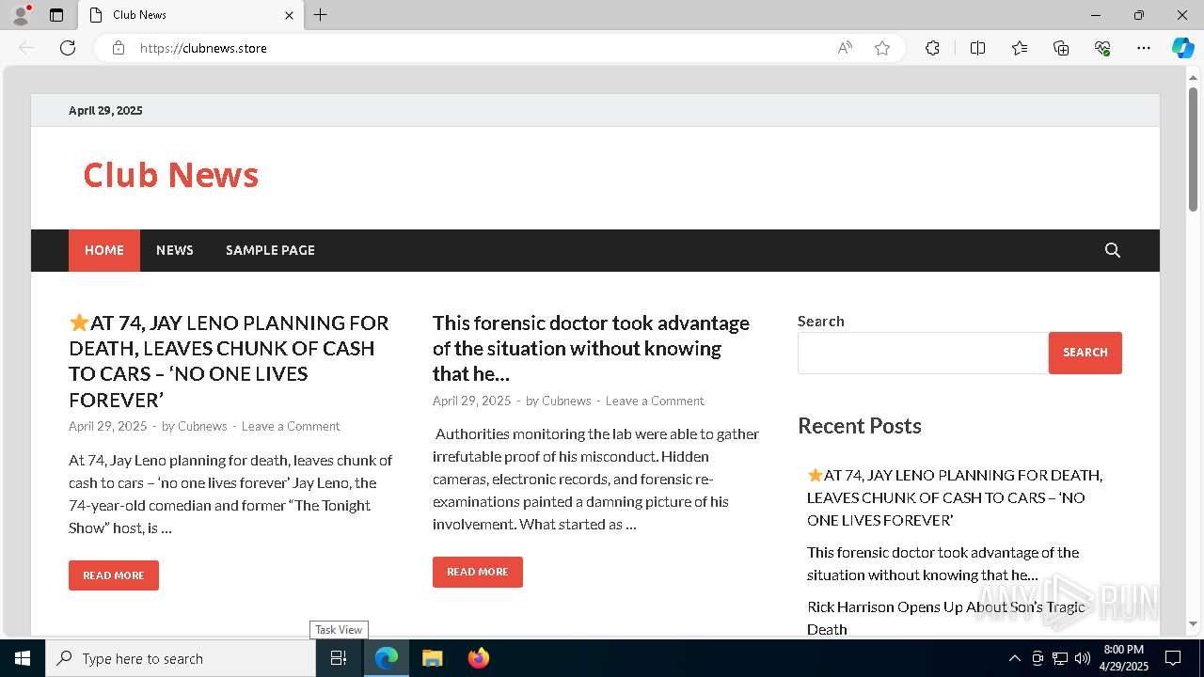Open the browser profile icon
The image size is (1204, 677).
21,15
